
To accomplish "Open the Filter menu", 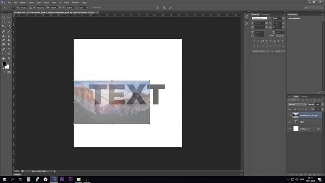I will point(54,2).
